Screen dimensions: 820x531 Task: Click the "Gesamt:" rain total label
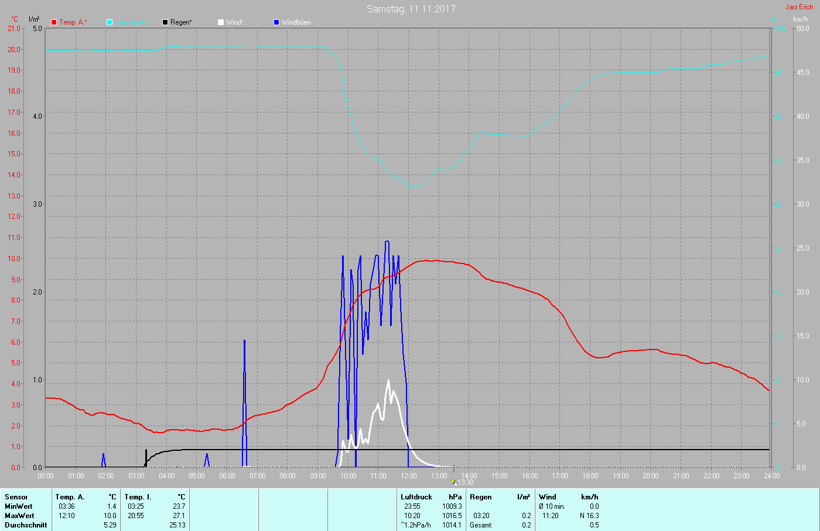(481, 525)
